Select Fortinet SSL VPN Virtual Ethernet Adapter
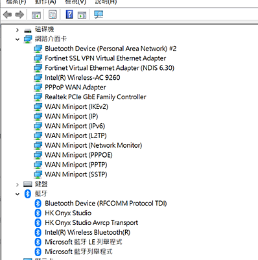This screenshot has height=260, width=258. [106, 58]
